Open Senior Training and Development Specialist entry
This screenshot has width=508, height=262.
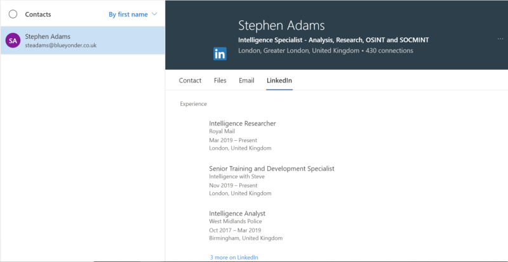click(271, 168)
